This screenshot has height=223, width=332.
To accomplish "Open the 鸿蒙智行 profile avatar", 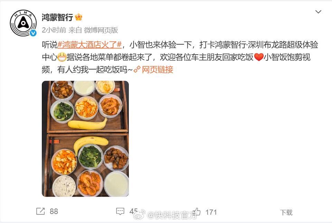I will (23, 23).
